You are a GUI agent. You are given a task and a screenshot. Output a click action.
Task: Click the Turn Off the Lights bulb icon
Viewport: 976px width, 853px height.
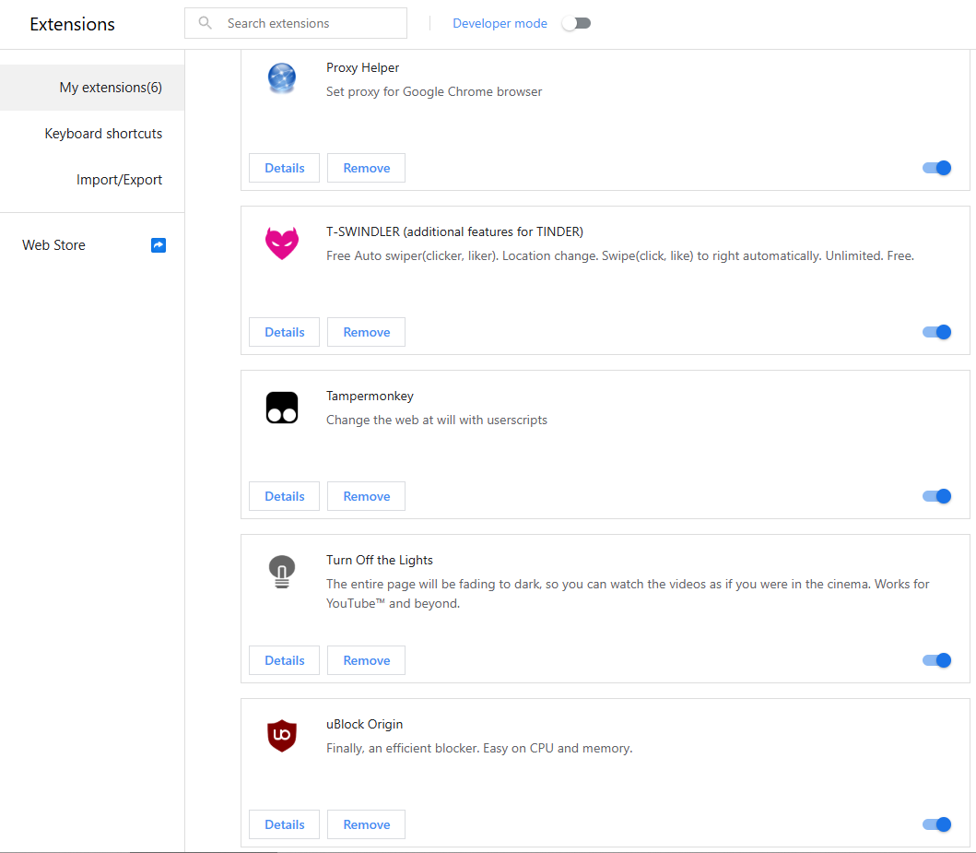pos(282,572)
